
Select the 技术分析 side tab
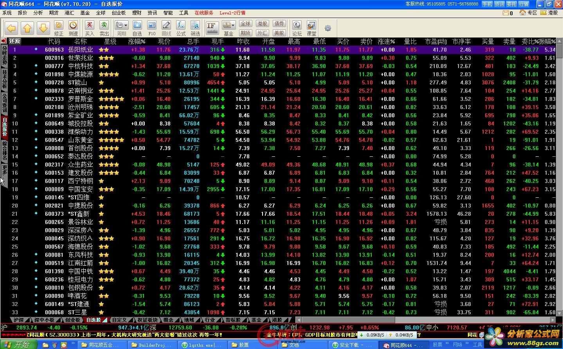[4, 79]
